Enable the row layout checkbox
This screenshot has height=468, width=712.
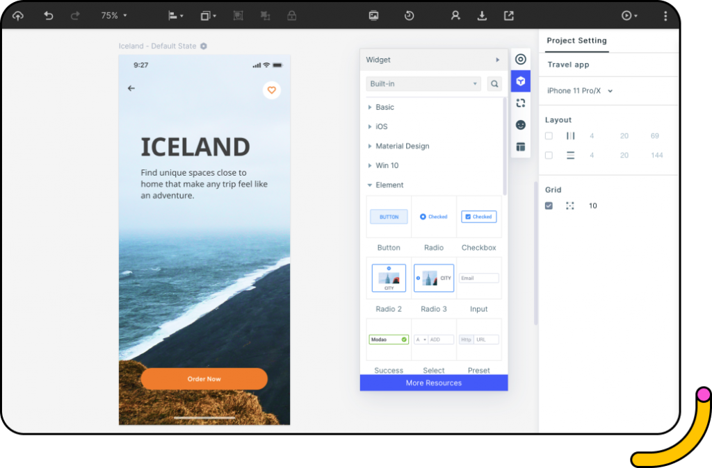pyautogui.click(x=549, y=155)
